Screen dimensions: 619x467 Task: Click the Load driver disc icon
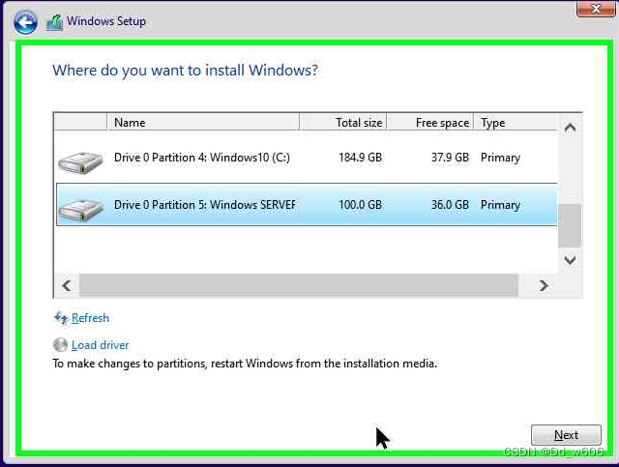[60, 344]
